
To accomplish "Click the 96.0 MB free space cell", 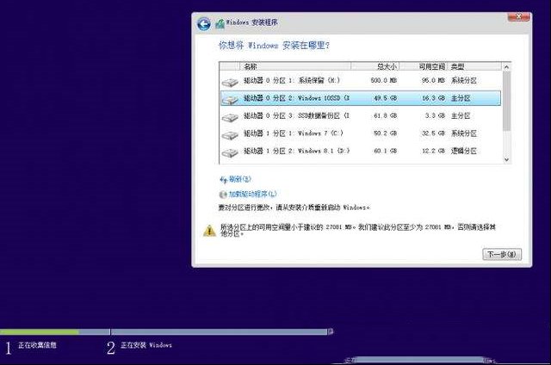I will 433,80.
